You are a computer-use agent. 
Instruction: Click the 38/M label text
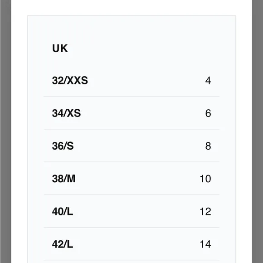pyautogui.click(x=64, y=179)
